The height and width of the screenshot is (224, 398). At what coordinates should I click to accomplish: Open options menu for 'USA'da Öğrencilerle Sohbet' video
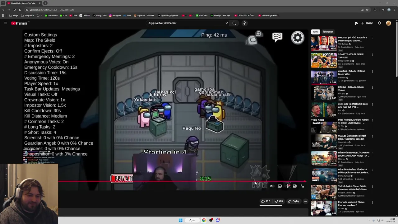pyautogui.click(x=372, y=136)
